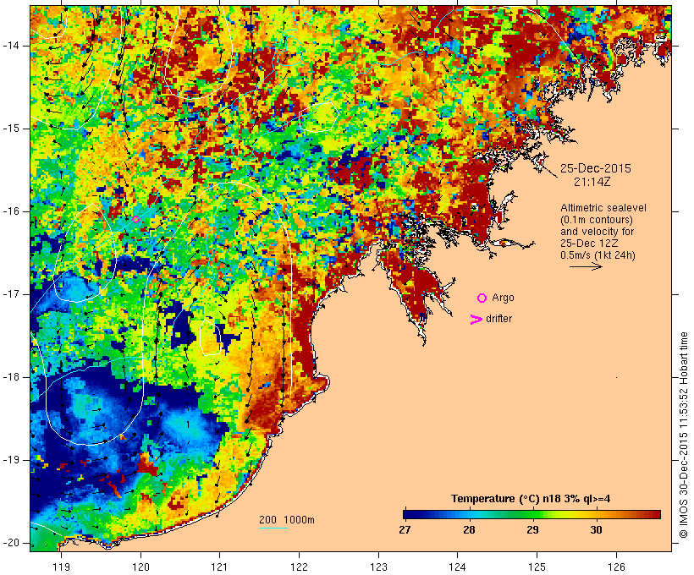Click the 'Temperature (°C) n18 3% ql>=4' title
This screenshot has height=575, width=694.
[531, 499]
